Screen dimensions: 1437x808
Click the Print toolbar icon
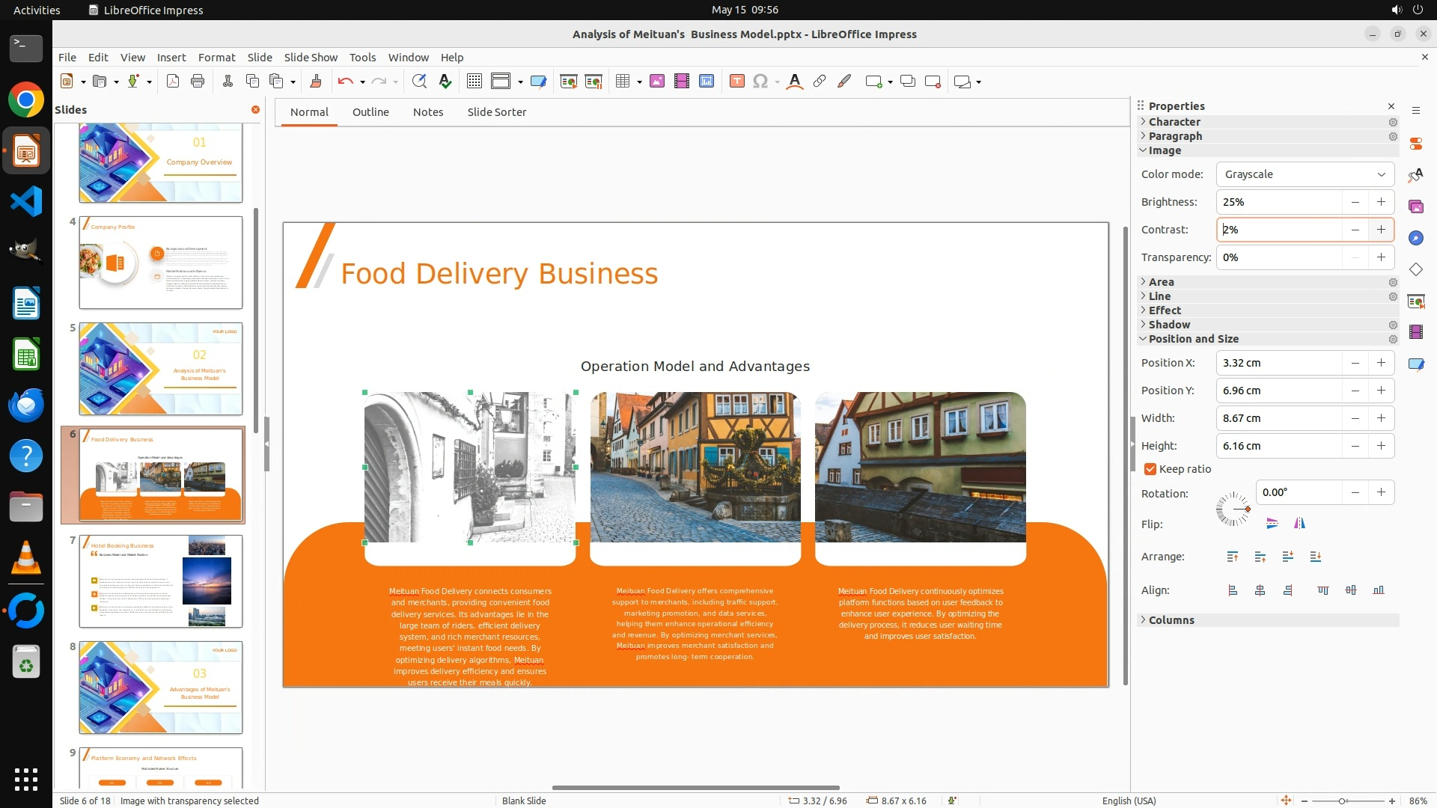point(198,82)
